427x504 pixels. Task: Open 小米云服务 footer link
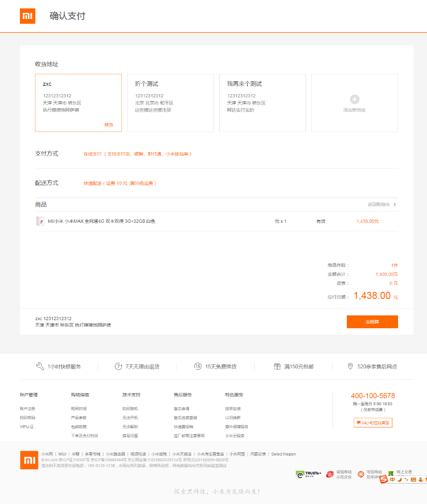tap(235, 436)
